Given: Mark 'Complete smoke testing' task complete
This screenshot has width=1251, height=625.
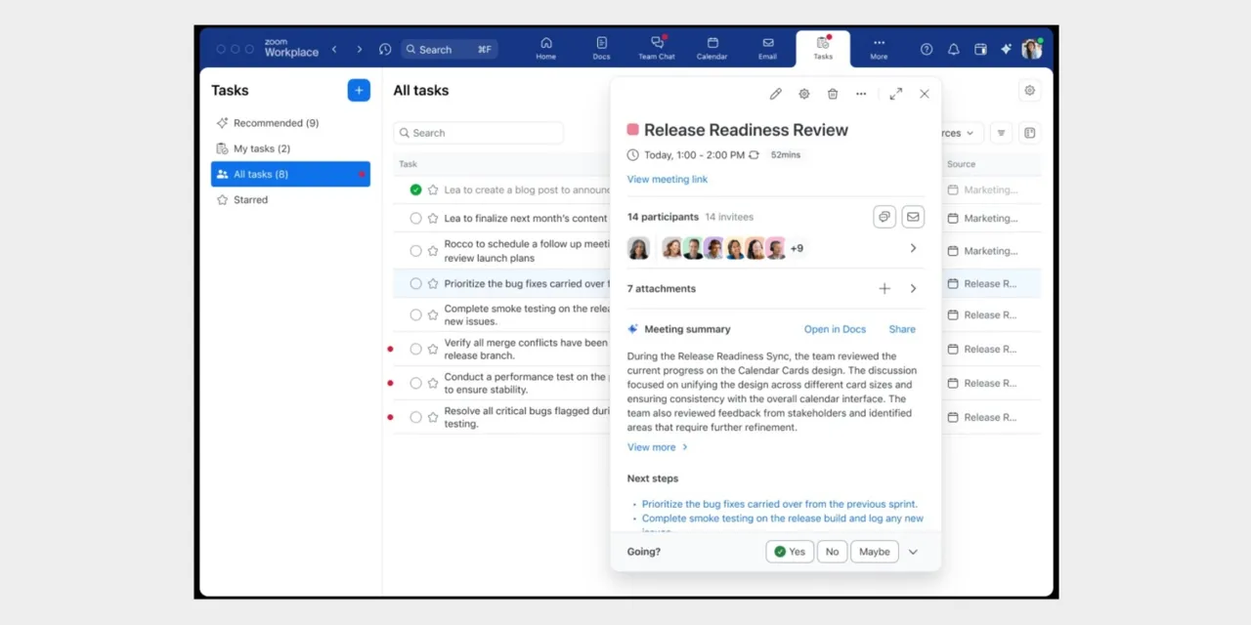Looking at the screenshot, I should (415, 314).
